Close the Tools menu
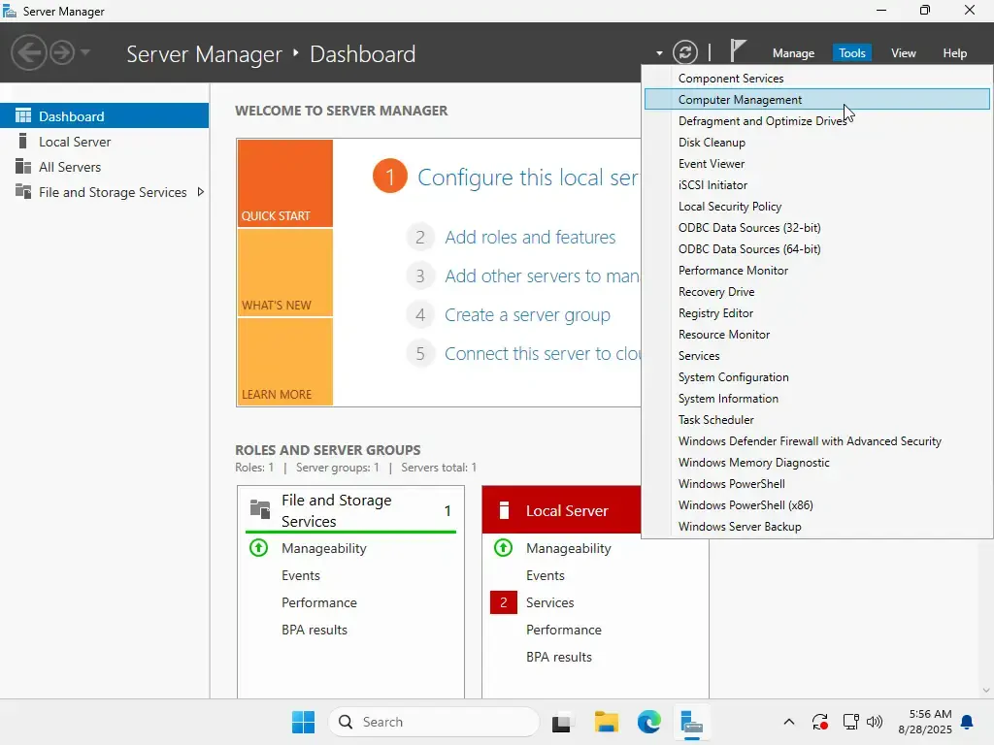This screenshot has width=994, height=745. point(852,53)
